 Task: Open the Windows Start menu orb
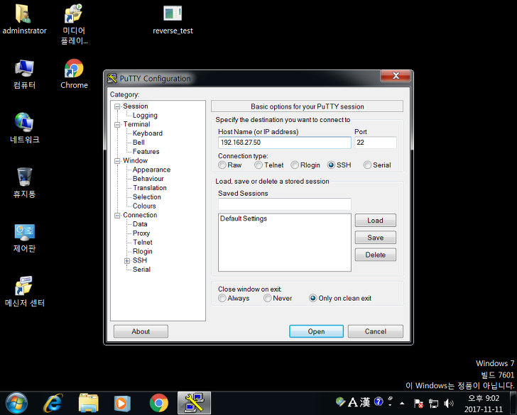point(16,402)
